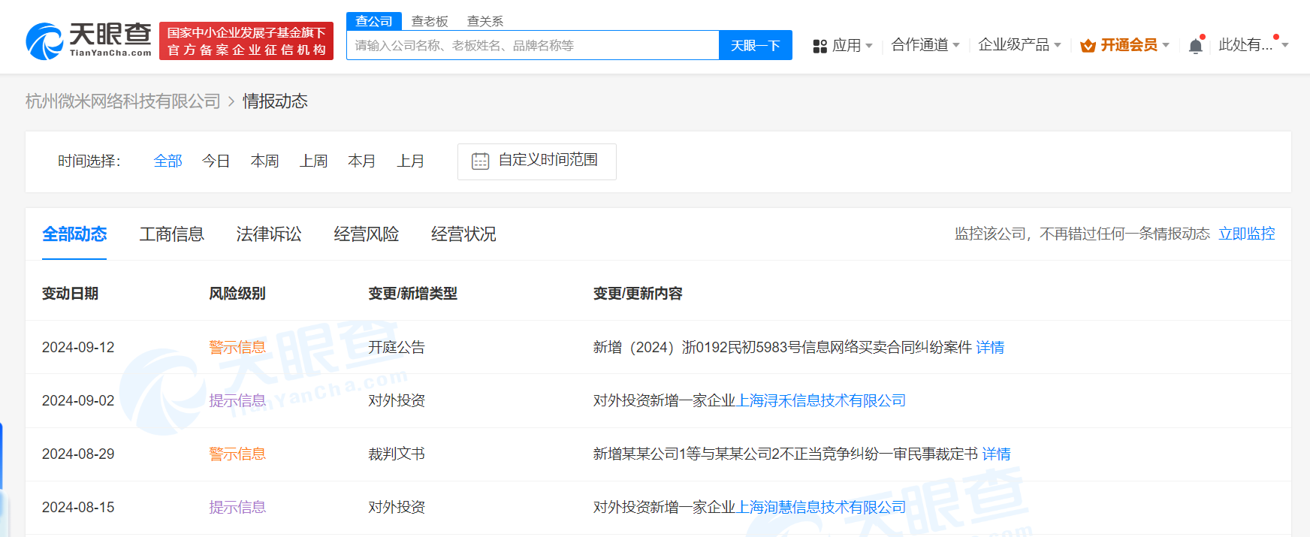The width and height of the screenshot is (1310, 537).
Task: Click the 2024-09-12 date cell
Action: (x=78, y=347)
